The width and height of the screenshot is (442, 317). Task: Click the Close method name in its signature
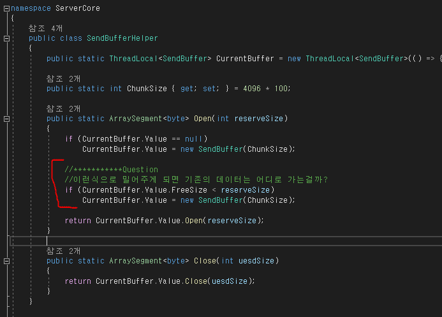pos(205,261)
